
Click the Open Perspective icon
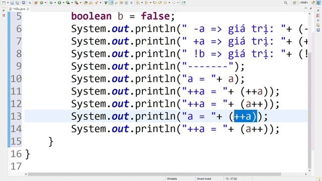pyautogui.click(x=294, y=3)
